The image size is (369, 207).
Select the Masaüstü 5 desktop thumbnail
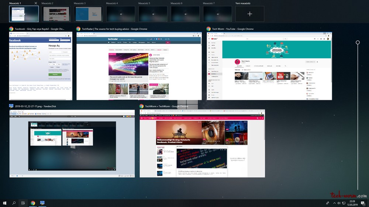click(152, 14)
